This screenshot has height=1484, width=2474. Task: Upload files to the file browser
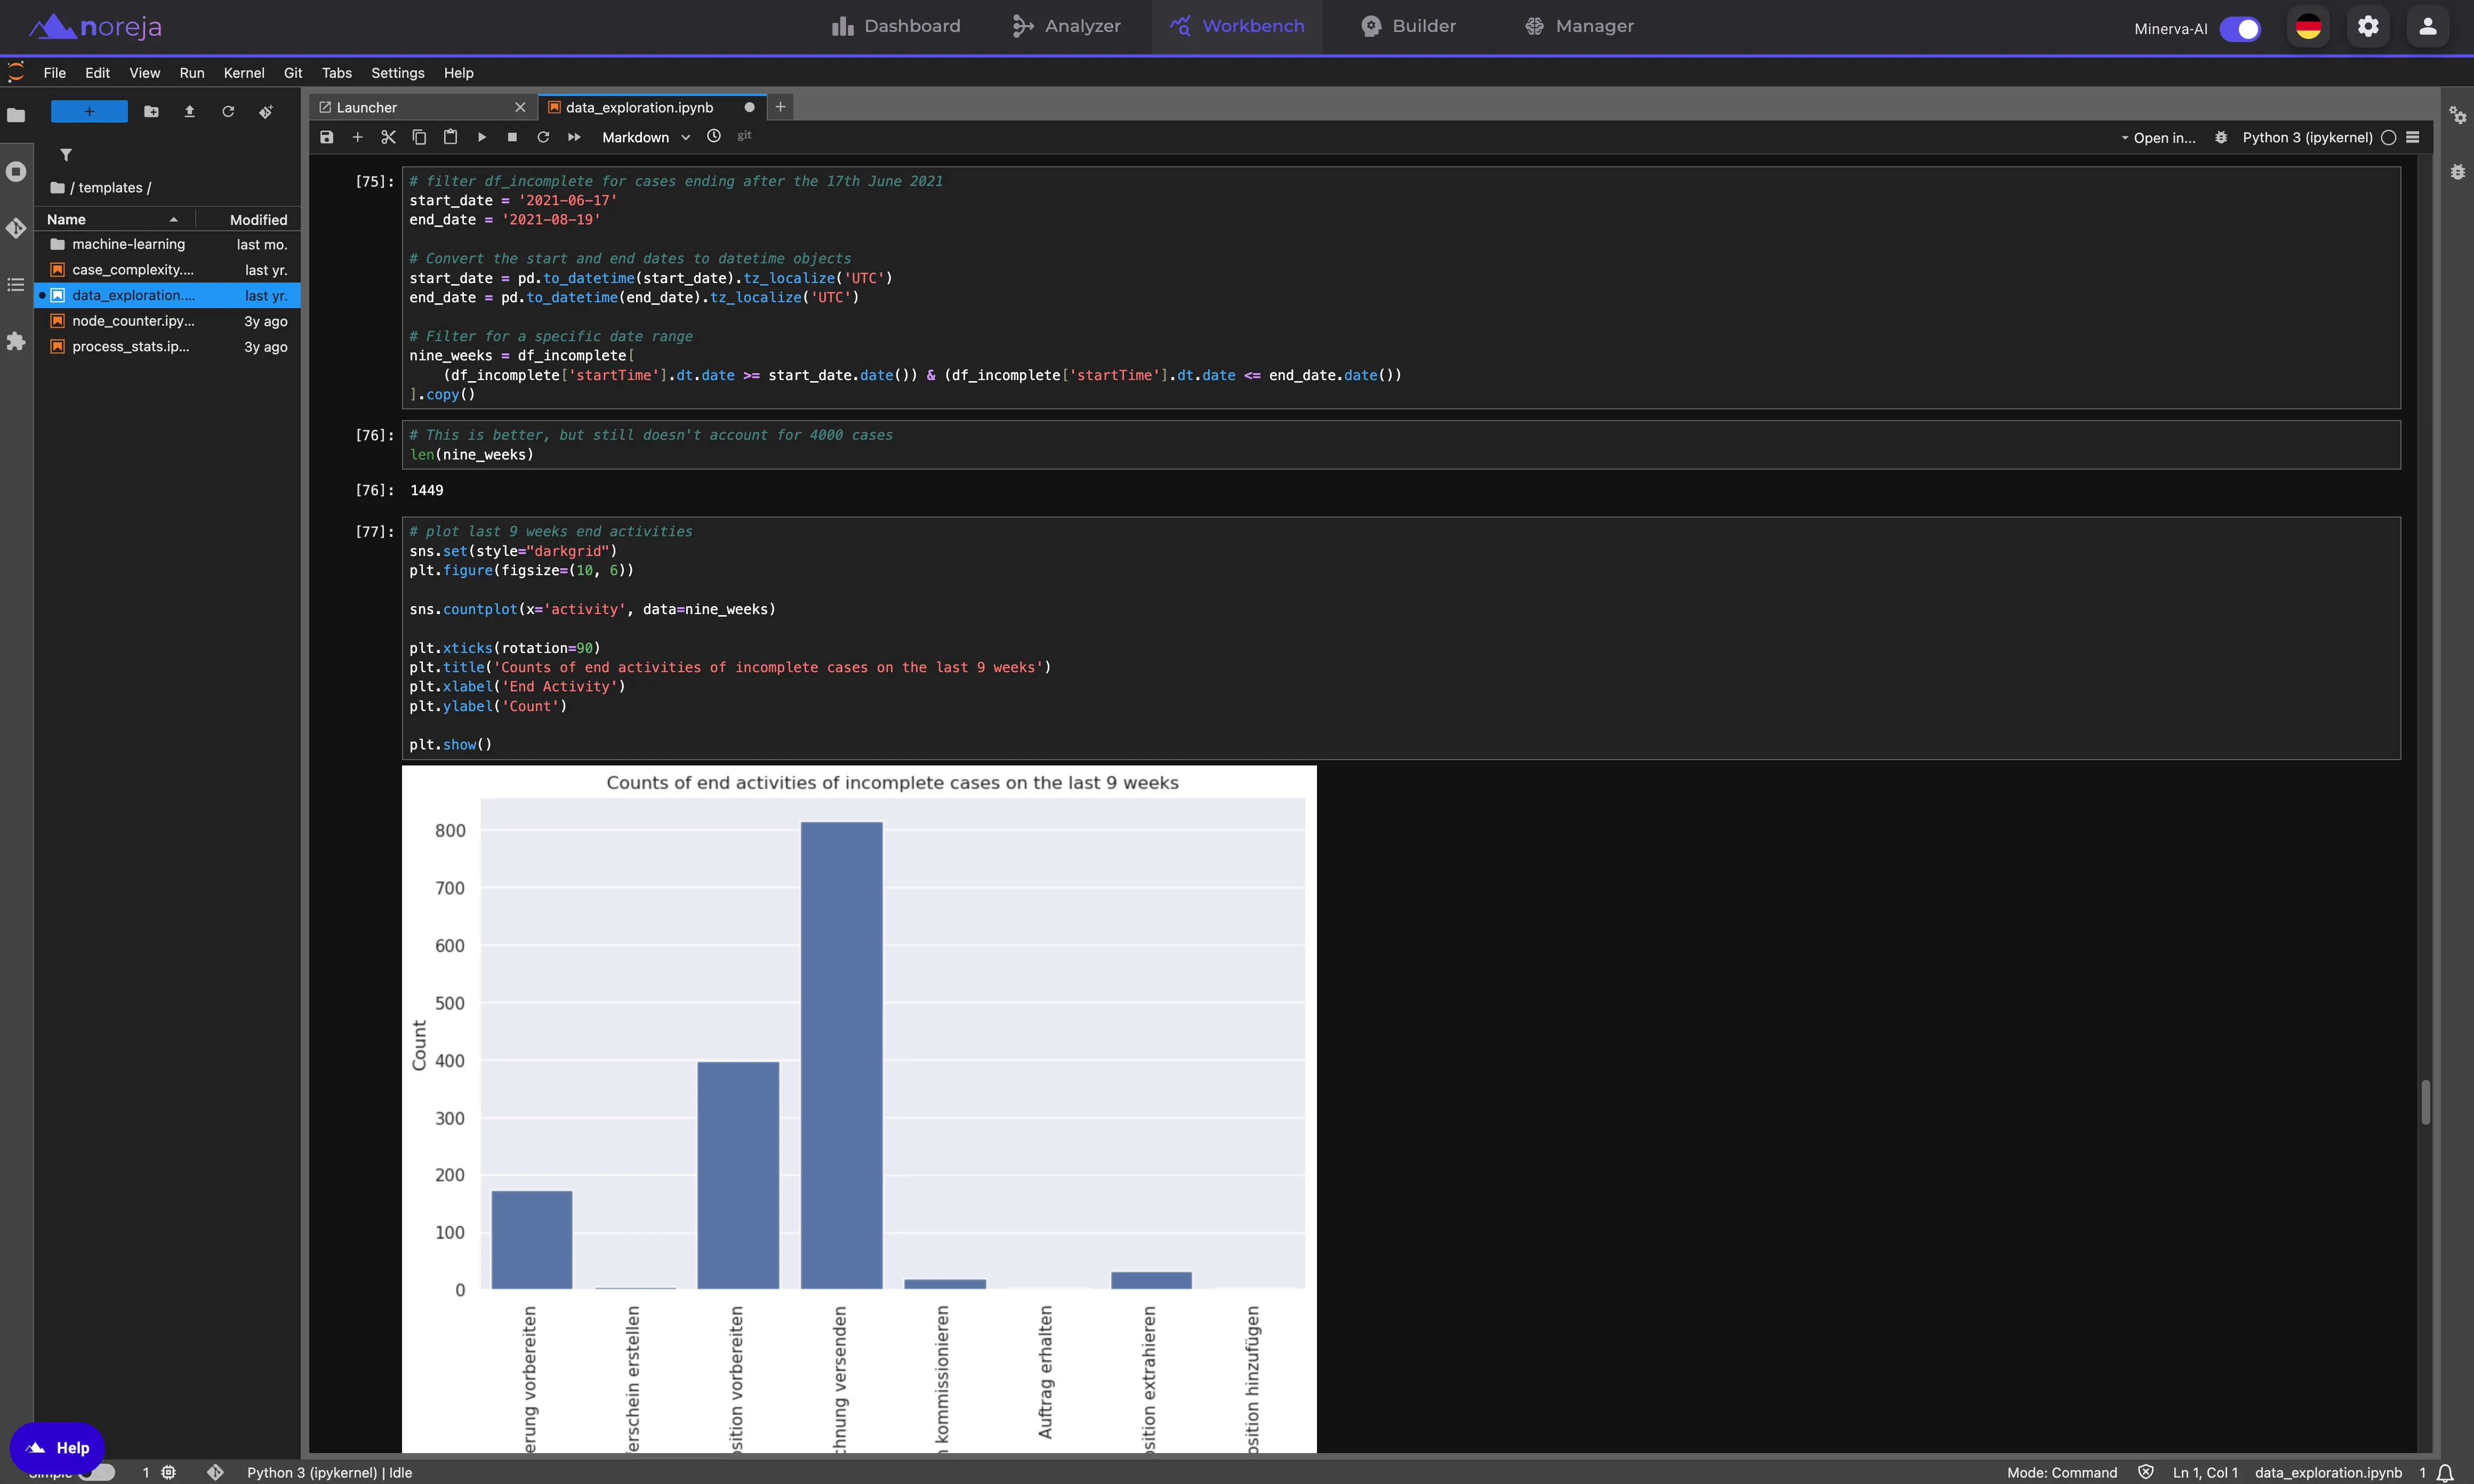point(189,111)
